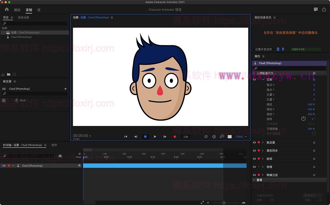Collapse the 重播 (Replay) section
The width and height of the screenshot is (330, 205).
[x=254, y=180]
